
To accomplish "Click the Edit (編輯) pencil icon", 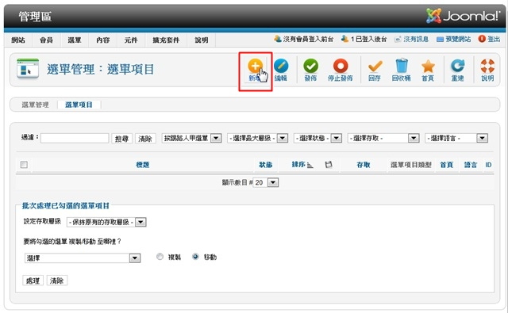I will coord(281,66).
